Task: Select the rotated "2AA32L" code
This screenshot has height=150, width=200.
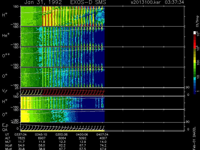Action: (194, 132)
